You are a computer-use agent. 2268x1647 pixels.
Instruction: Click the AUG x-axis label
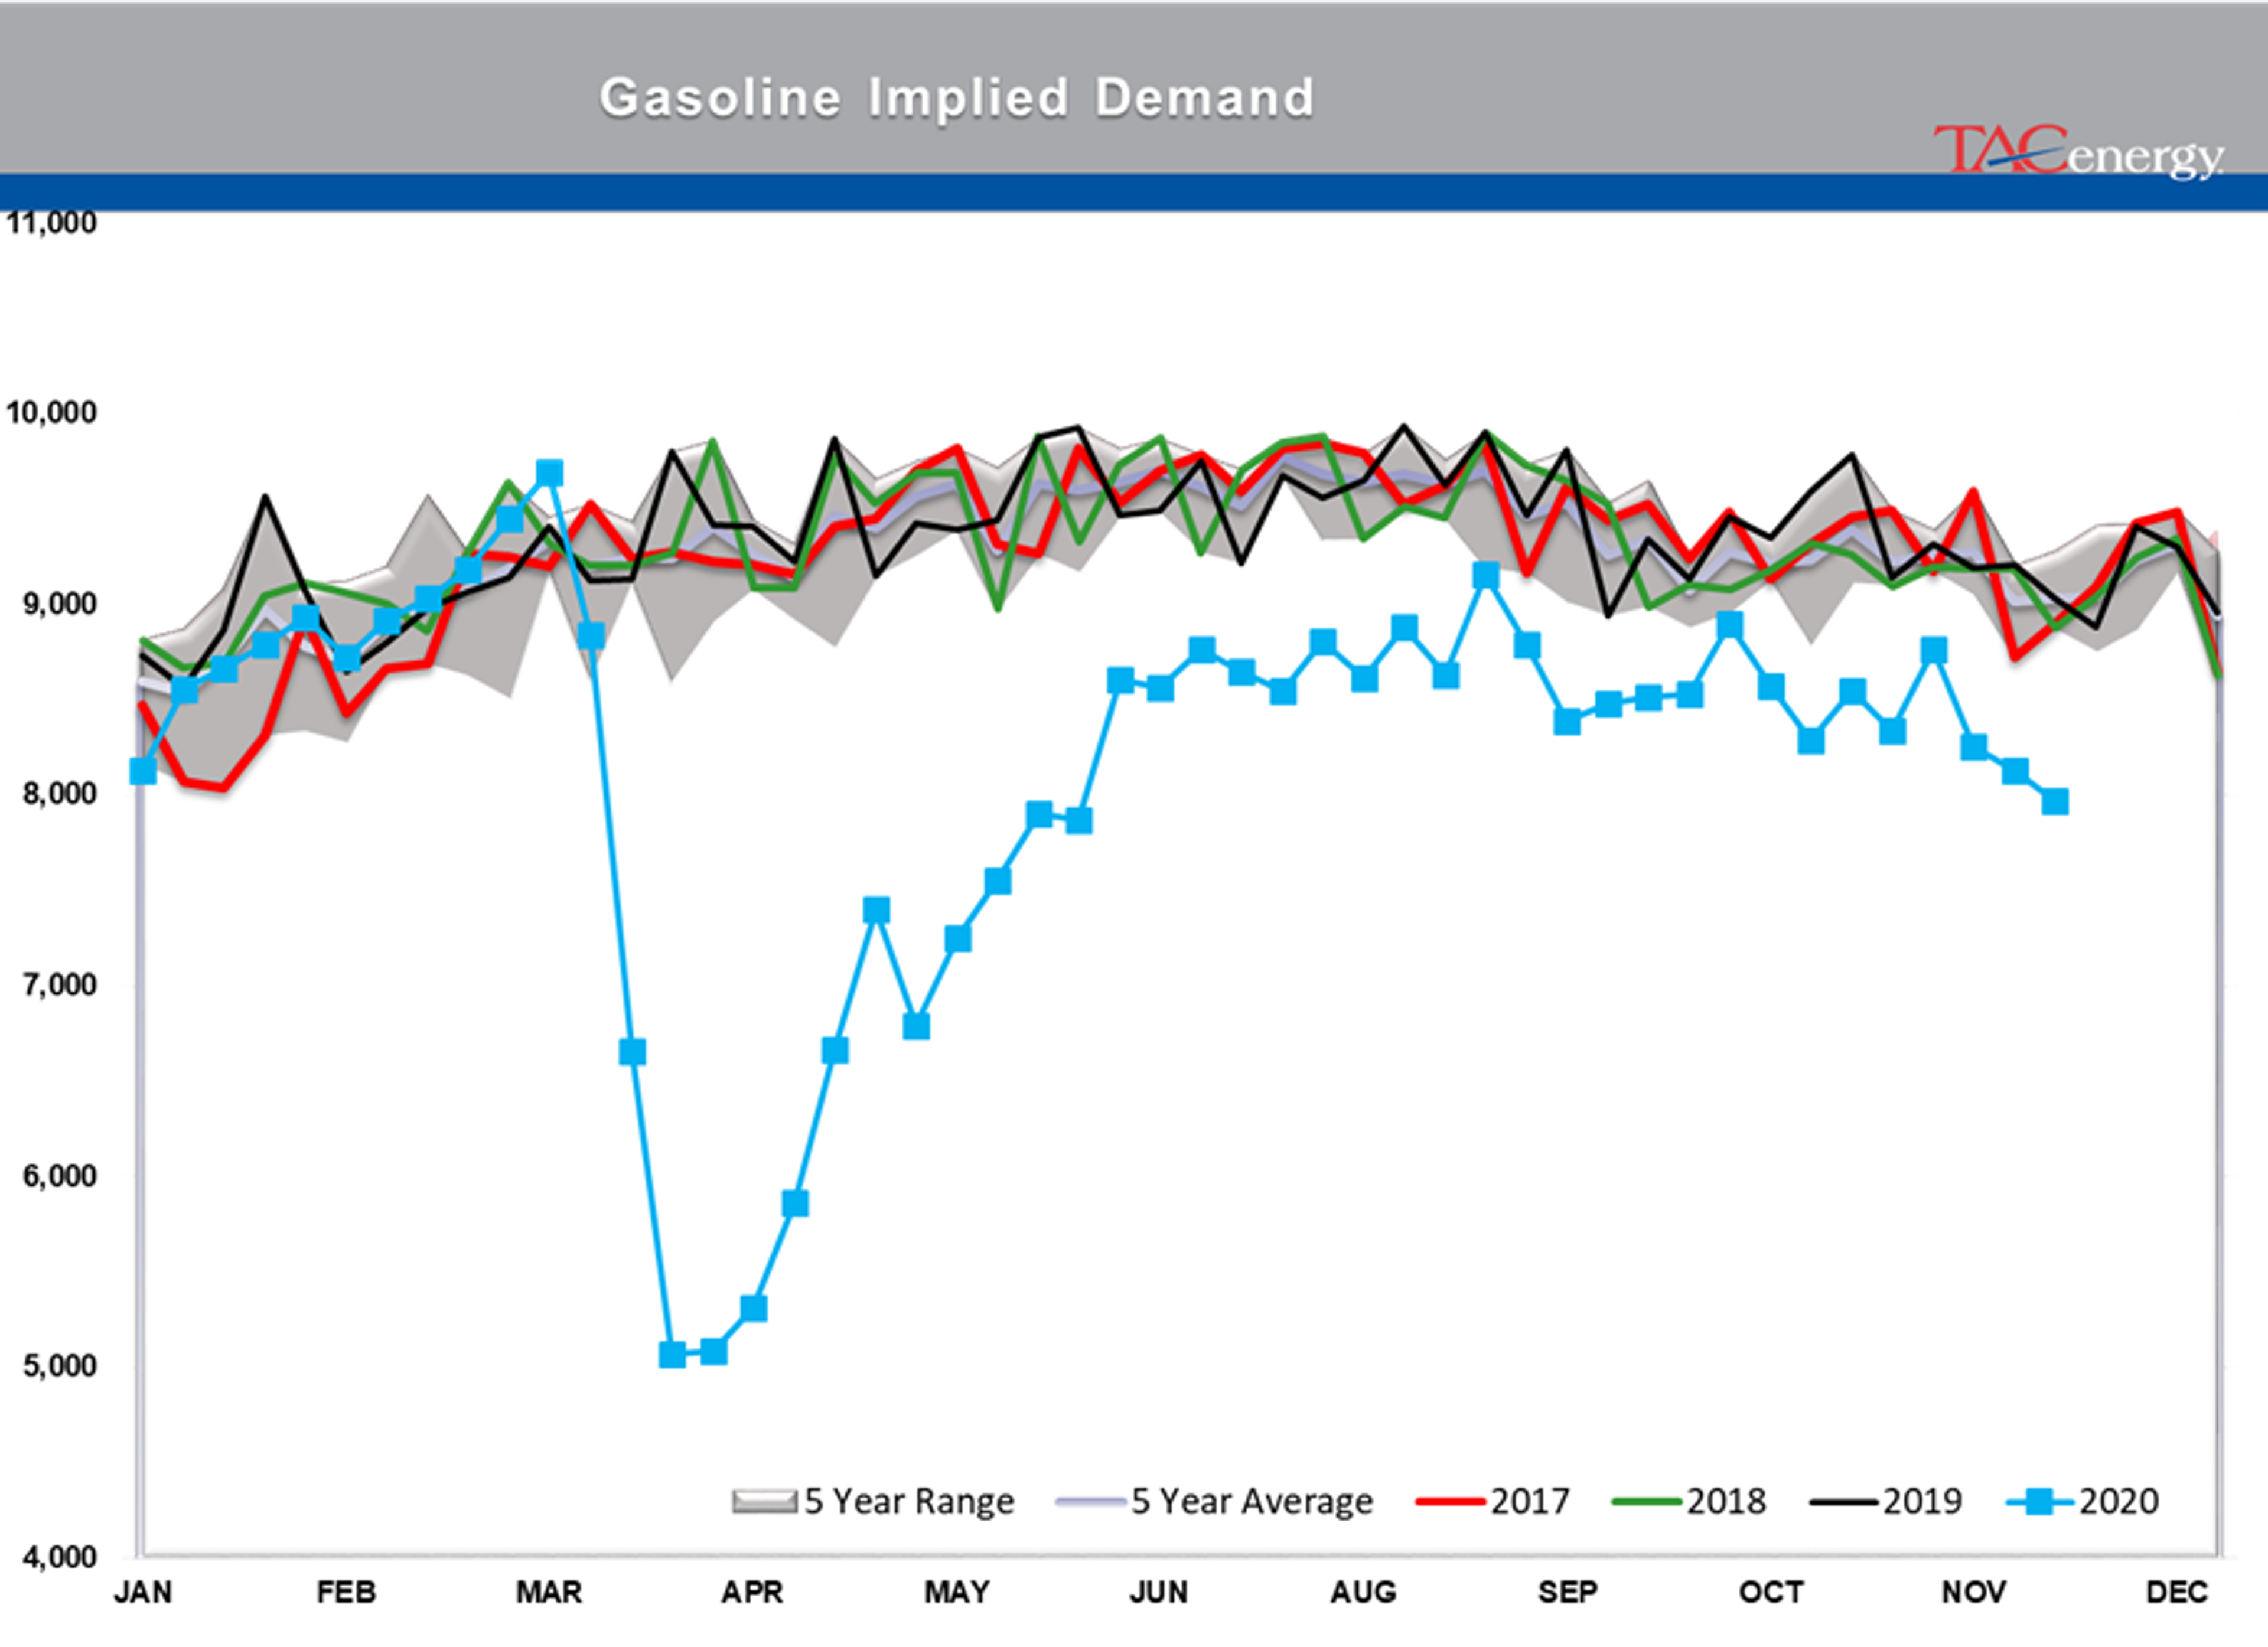[x=1363, y=1591]
